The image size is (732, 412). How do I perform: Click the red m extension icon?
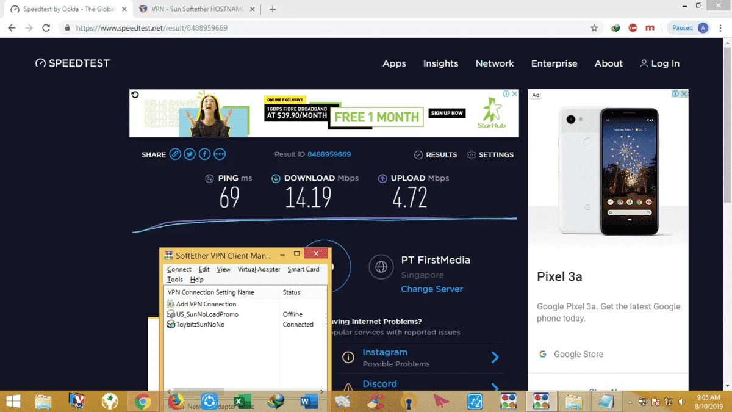(650, 28)
